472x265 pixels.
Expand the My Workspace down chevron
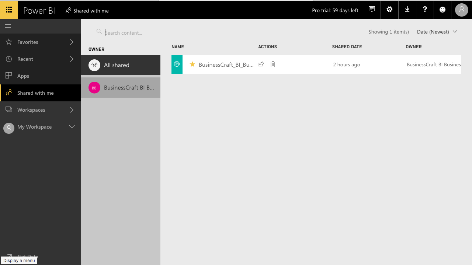pyautogui.click(x=72, y=126)
